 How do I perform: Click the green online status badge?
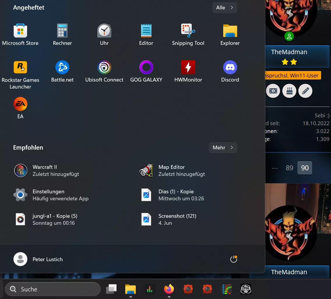tap(289, 36)
